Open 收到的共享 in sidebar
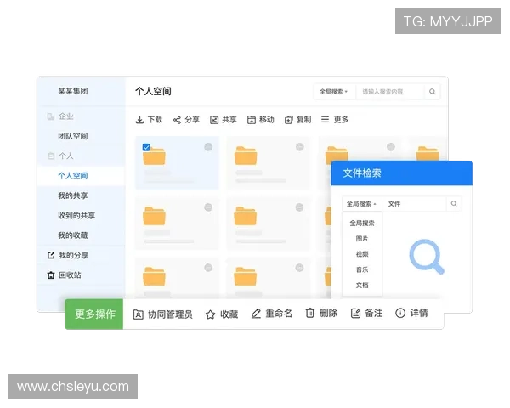 point(76,216)
